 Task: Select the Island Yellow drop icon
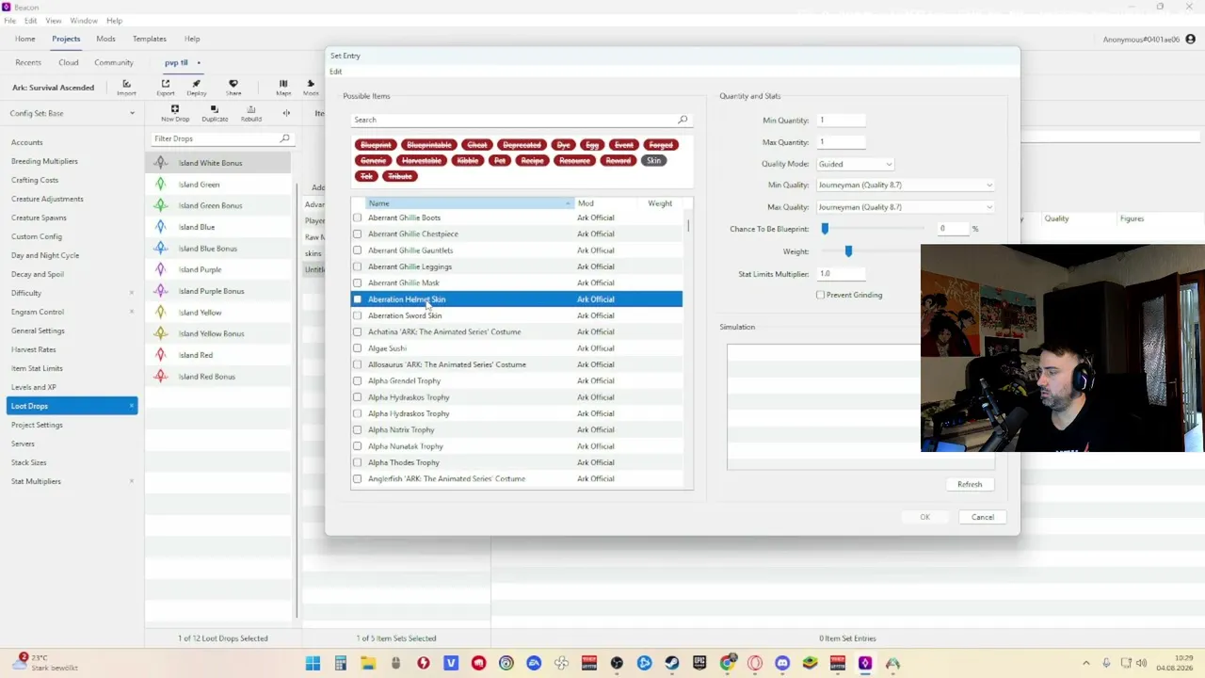[x=160, y=313]
